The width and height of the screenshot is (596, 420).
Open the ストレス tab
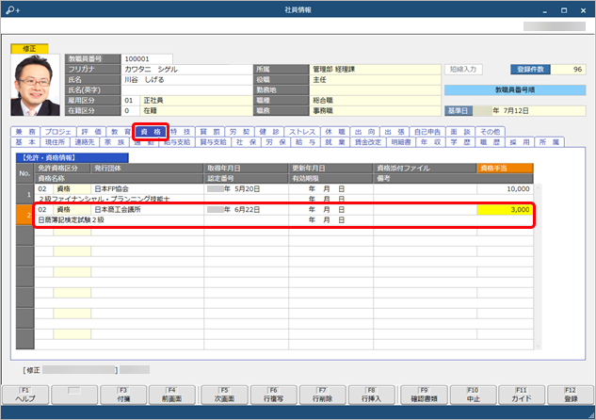coord(301,132)
